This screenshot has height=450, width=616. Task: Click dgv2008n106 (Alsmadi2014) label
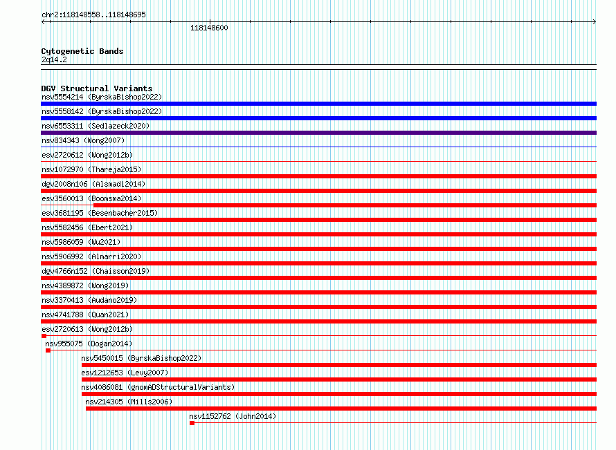pyautogui.click(x=93, y=184)
